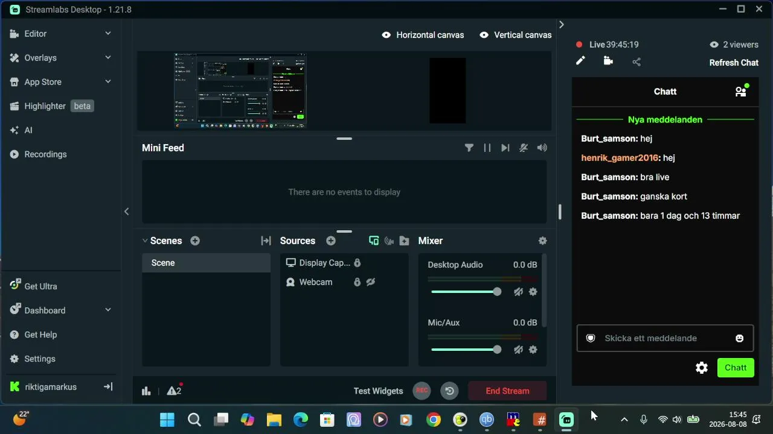Toggle Horizontal canvas visibility
Image resolution: width=773 pixels, height=434 pixels.
point(386,35)
